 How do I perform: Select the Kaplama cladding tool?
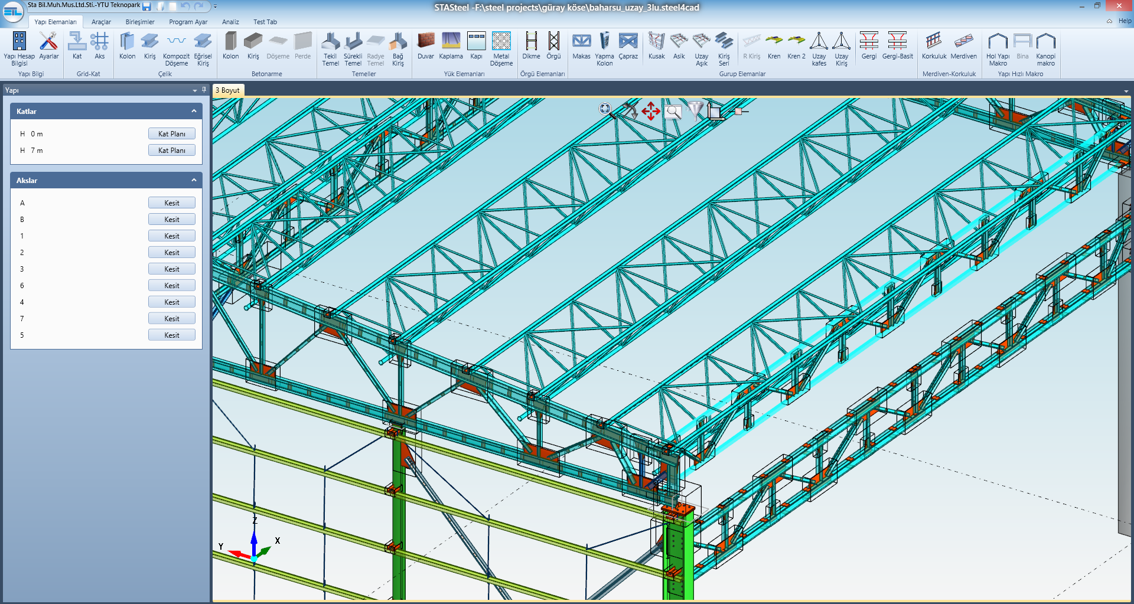451,46
